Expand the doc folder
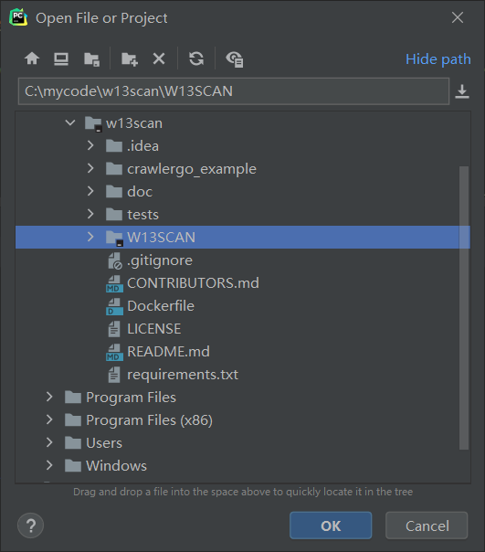The image size is (485, 552). pyautogui.click(x=90, y=191)
